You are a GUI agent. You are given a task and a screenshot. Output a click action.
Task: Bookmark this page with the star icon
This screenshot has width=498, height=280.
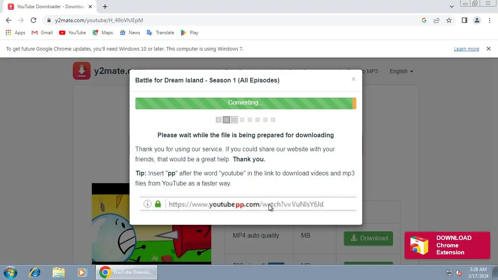[449, 20]
